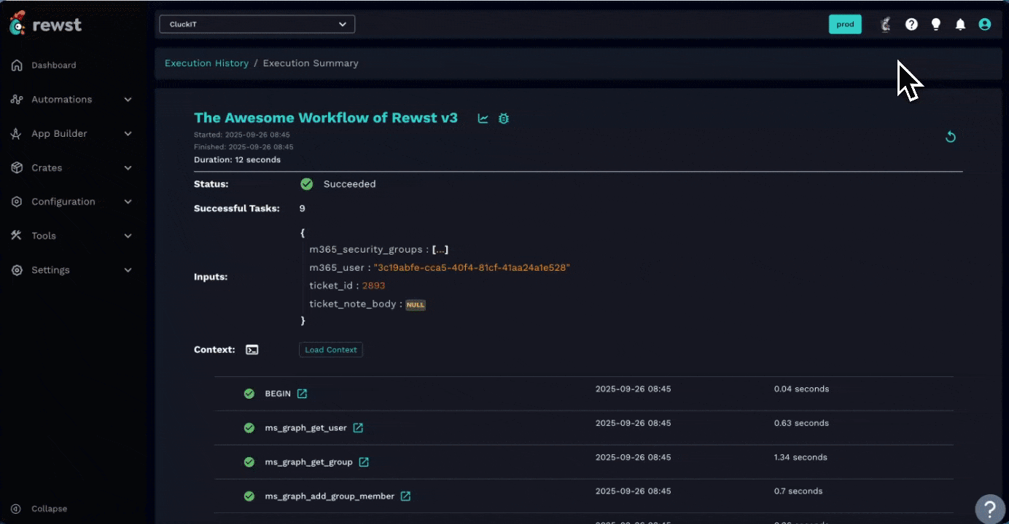Open the ClucklT organization dropdown
The image size is (1009, 524).
[257, 24]
